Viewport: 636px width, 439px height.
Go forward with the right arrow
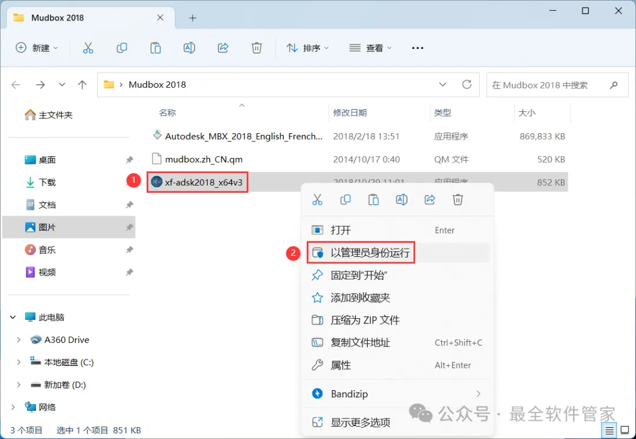(x=40, y=85)
